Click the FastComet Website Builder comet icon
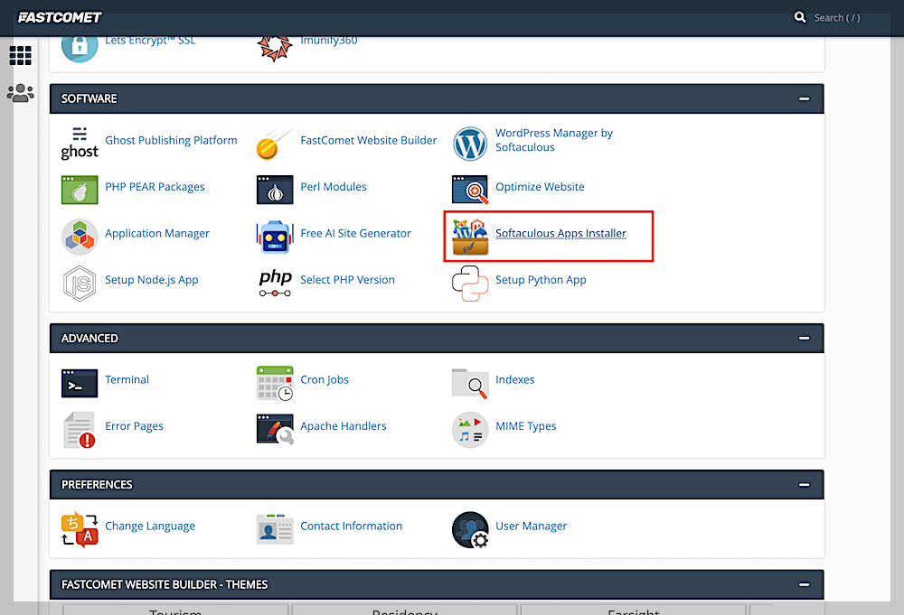Viewport: 904px width, 615px height. pyautogui.click(x=275, y=144)
